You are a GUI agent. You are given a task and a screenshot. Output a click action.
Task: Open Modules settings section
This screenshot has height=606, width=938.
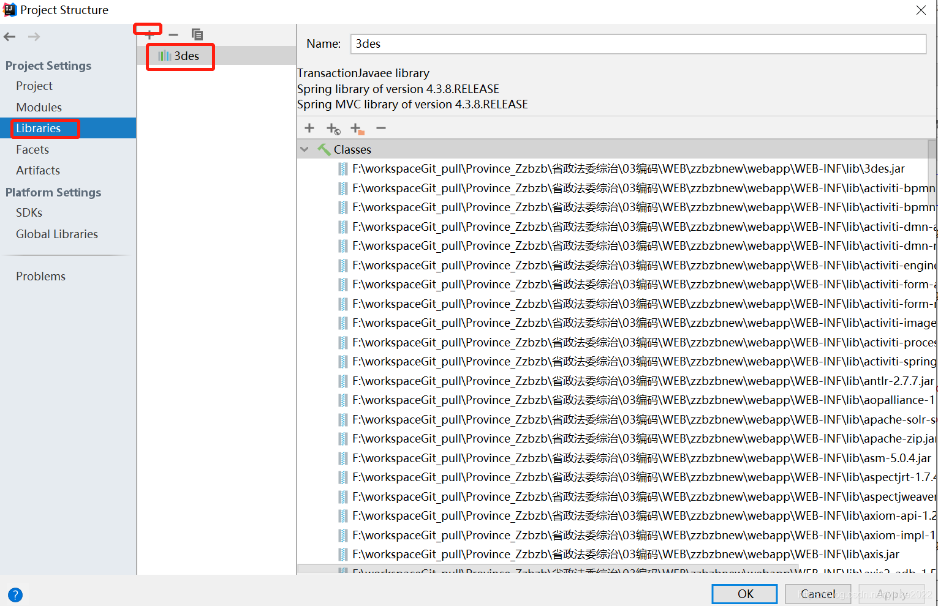tap(39, 107)
